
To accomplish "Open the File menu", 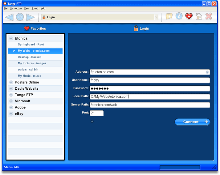I will coord(6,8).
